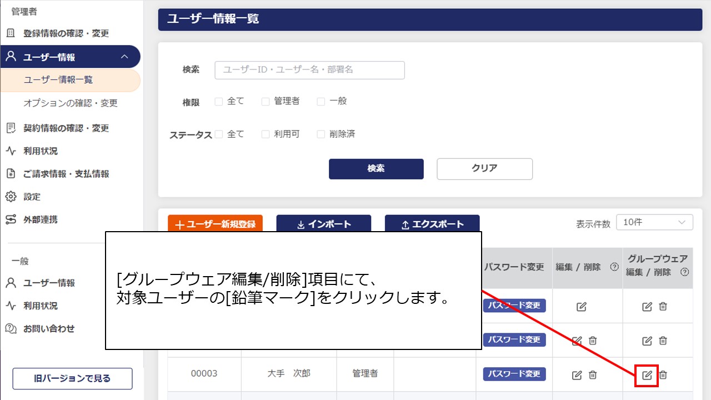Click the グループウェア pencil icon for user 00003
711x400 pixels.
(647, 375)
